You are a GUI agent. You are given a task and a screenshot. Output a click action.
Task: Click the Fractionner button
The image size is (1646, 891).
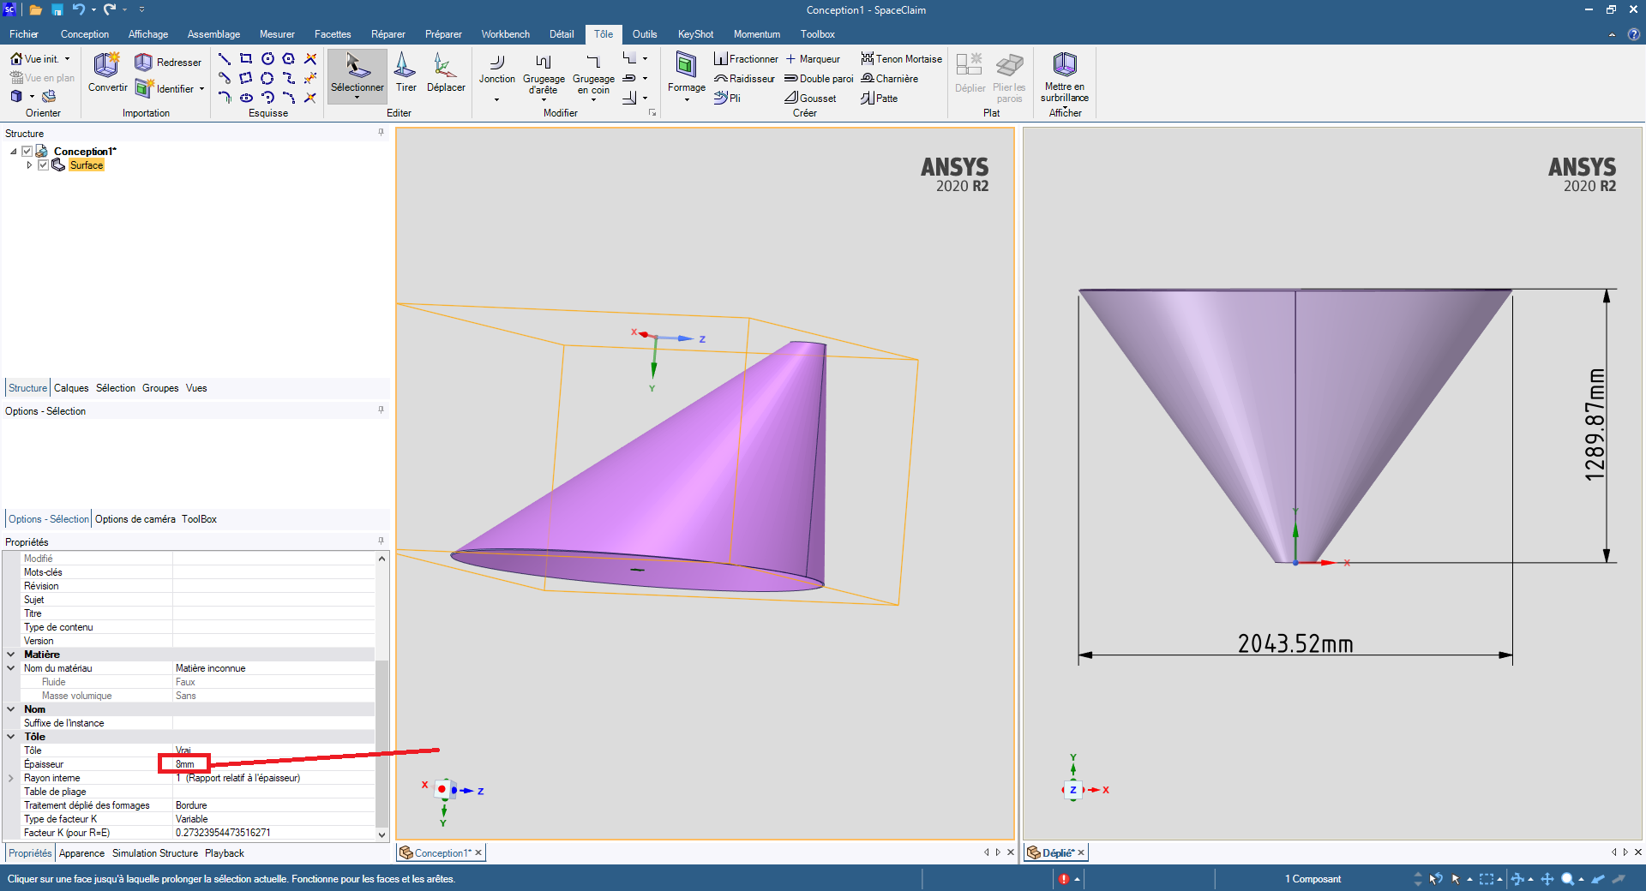[746, 59]
